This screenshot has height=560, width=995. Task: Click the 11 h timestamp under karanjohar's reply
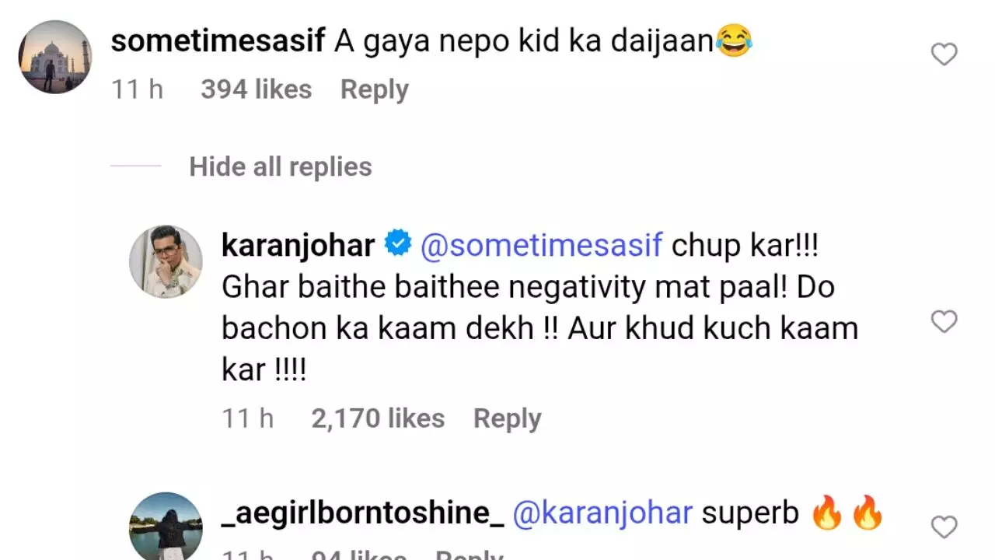(248, 418)
